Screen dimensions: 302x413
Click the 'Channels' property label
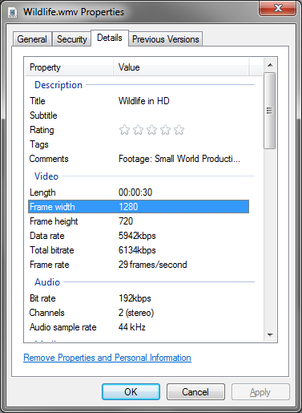coord(47,313)
